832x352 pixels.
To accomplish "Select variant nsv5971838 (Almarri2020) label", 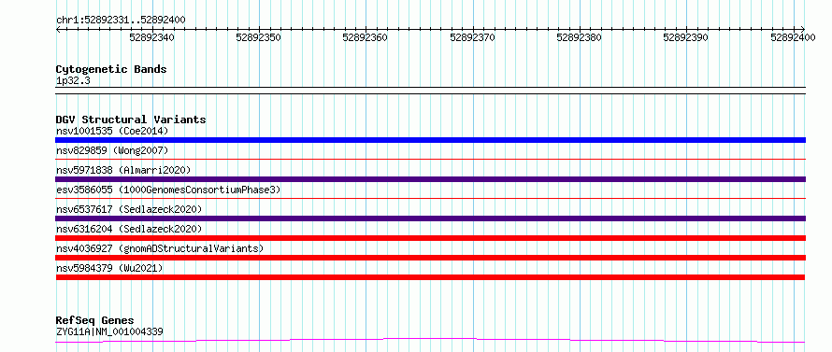I will tap(123, 170).
